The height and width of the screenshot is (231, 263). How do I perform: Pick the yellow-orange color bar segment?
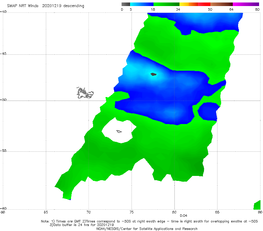189,4
